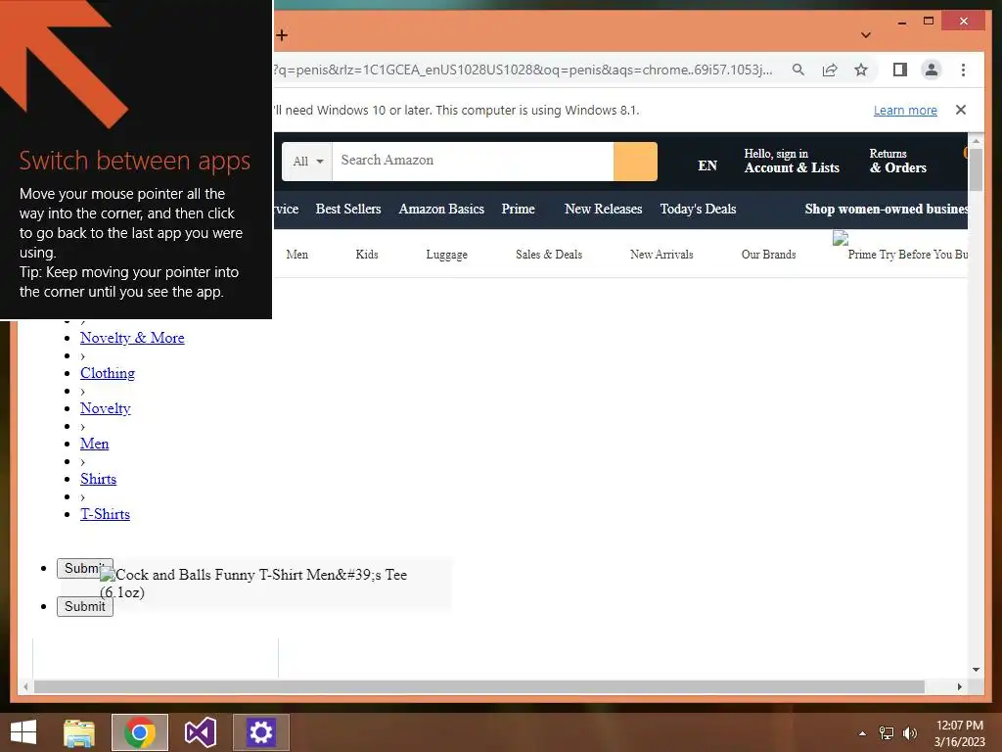Open the All departments dropdown
The image size is (1002, 752).
(307, 162)
